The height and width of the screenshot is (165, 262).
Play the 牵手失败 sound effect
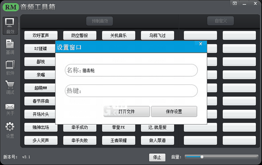click(80, 141)
